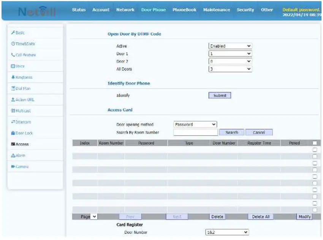Viewport: 323px width, 240px height.
Task: Check the fourth row checkbox in access table
Action: (315, 170)
